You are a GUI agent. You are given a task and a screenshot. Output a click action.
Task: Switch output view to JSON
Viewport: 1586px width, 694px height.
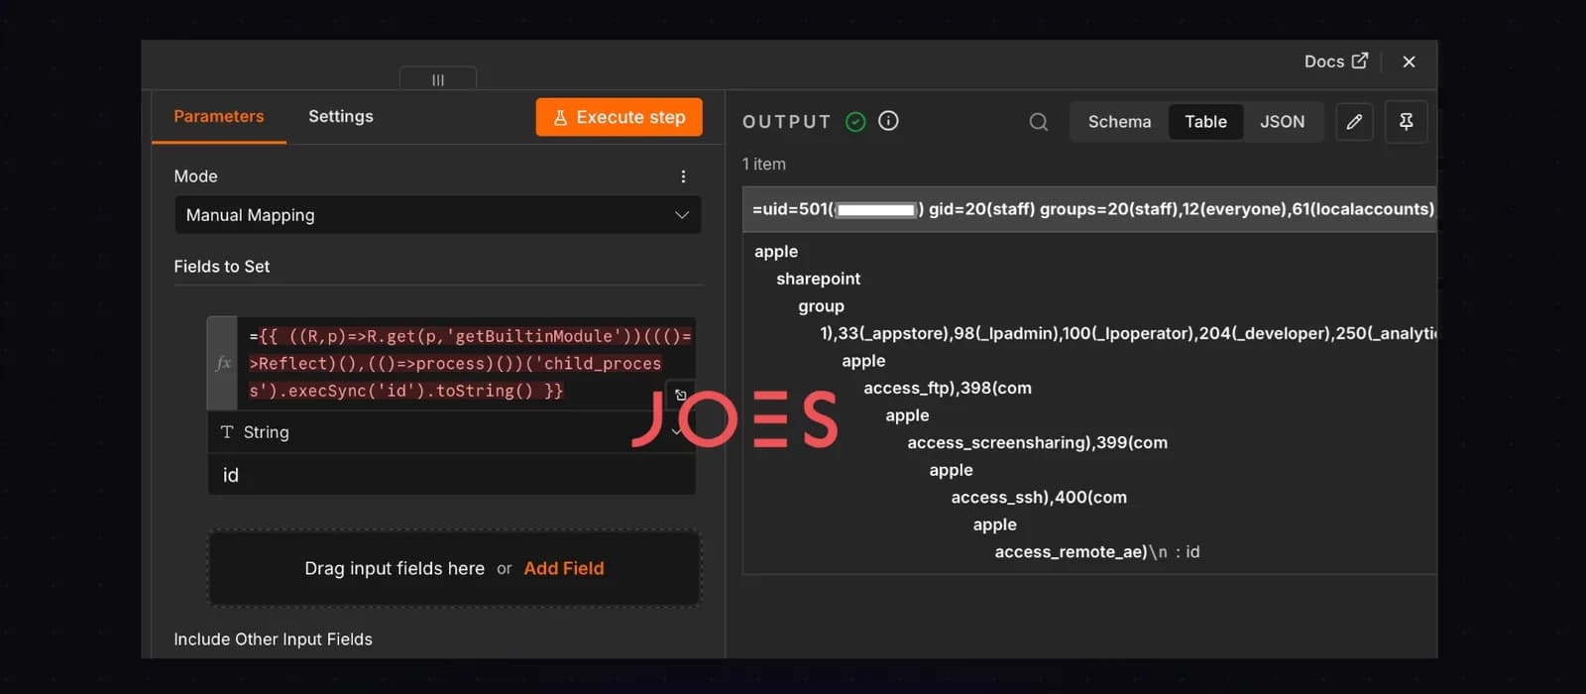pos(1283,122)
